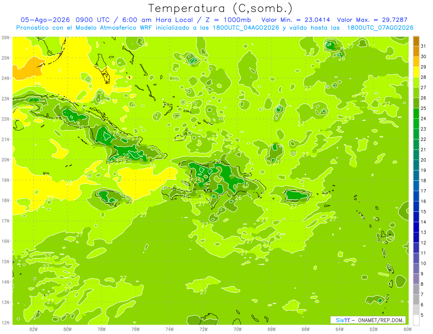Click longitude label "82W"
The image size is (433, 334).
[x=34, y=329]
